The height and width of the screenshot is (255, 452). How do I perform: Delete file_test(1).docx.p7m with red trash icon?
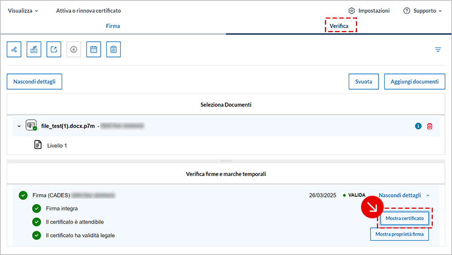(x=430, y=126)
